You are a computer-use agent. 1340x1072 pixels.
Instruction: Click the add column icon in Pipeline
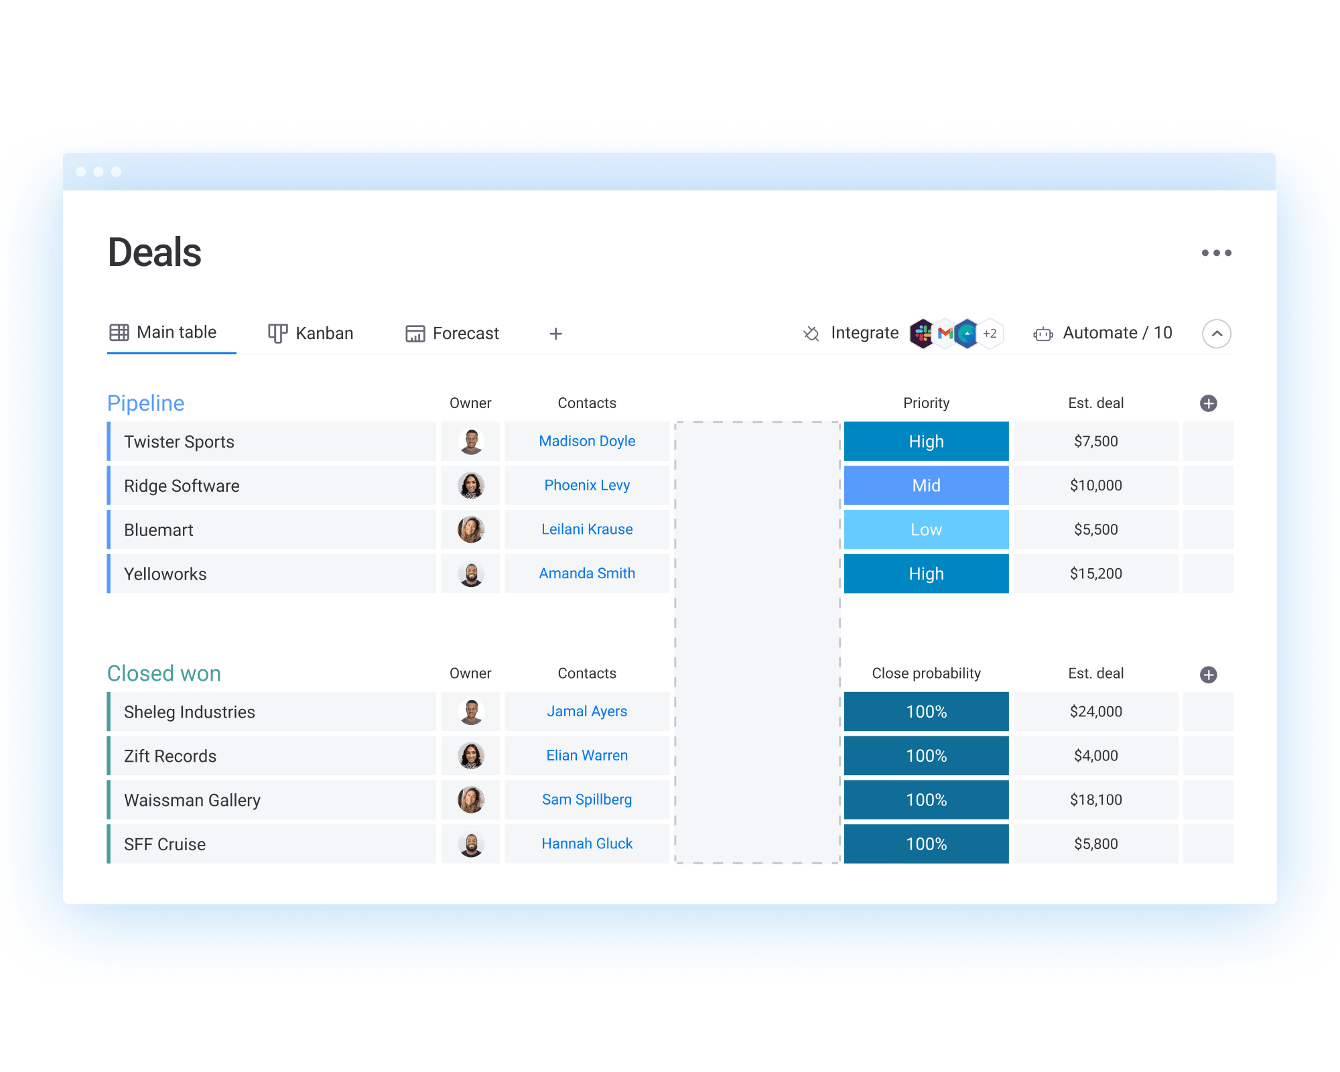[1210, 403]
